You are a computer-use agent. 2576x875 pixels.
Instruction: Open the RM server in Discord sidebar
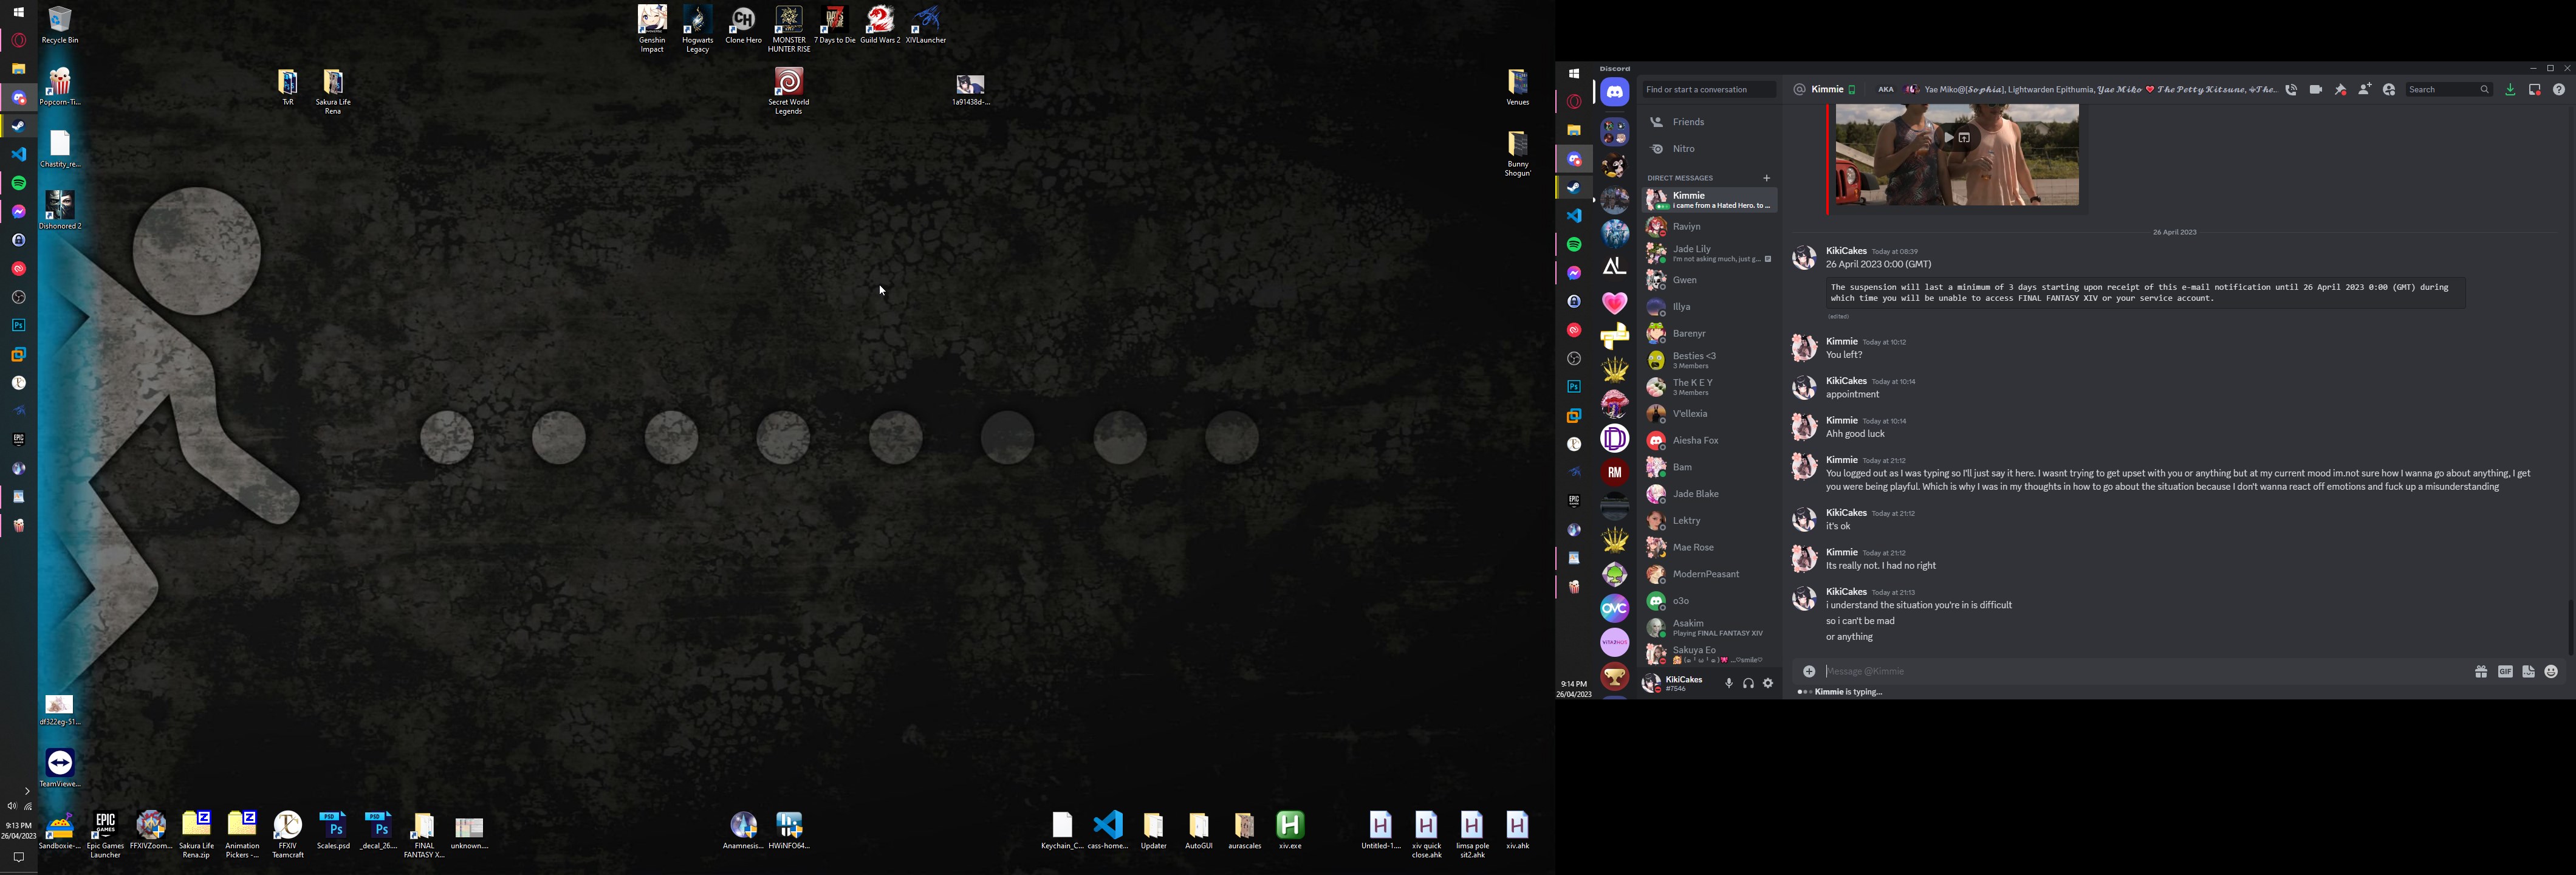1614,473
